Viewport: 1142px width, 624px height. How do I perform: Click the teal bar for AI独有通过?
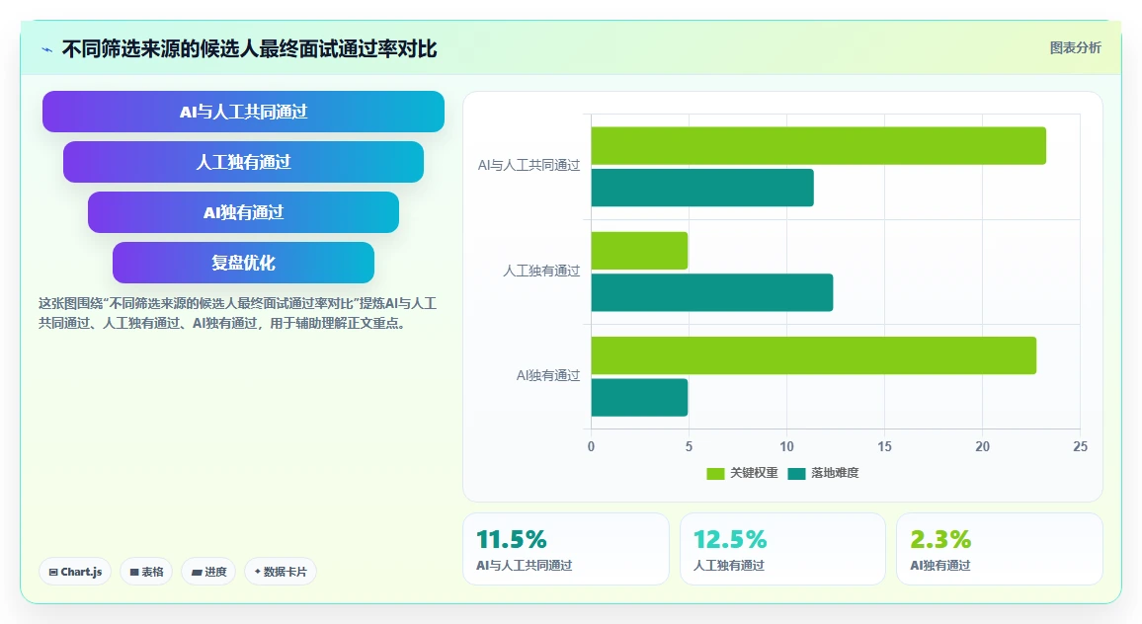639,398
